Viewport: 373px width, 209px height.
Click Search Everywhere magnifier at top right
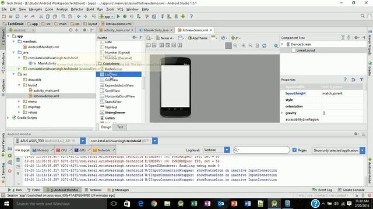(x=363, y=16)
